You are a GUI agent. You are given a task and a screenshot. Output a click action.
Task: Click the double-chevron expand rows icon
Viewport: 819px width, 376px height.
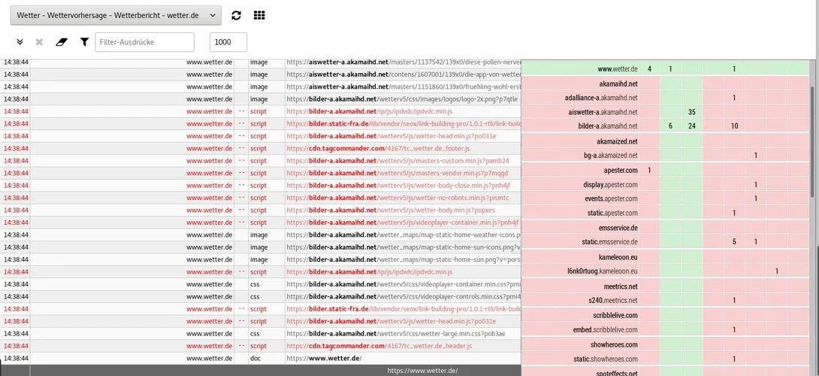point(20,42)
